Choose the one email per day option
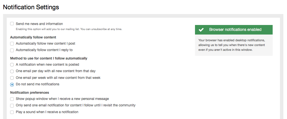This screenshot has height=119, width=287. click(x=12, y=71)
